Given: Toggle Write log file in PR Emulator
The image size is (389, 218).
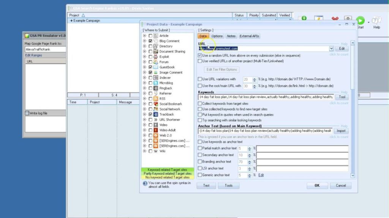Looking at the screenshot, I should 27,113.
